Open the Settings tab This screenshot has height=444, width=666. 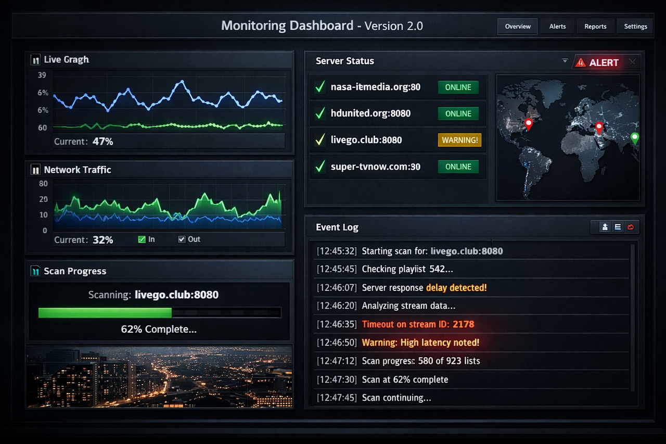click(x=635, y=27)
